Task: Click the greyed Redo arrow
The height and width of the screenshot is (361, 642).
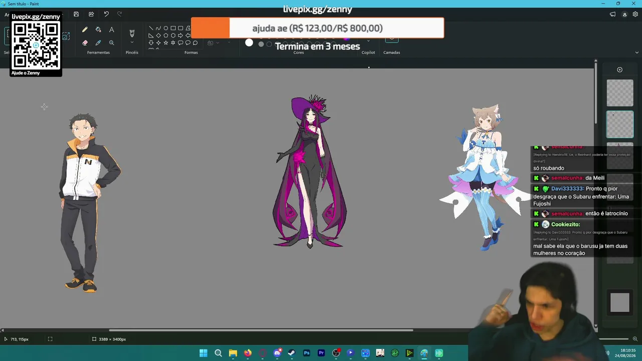Action: coord(119,14)
